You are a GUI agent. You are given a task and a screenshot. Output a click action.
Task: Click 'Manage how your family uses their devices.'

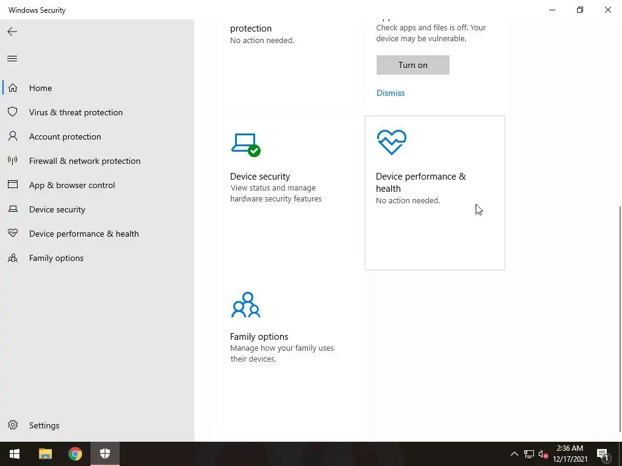click(x=282, y=353)
